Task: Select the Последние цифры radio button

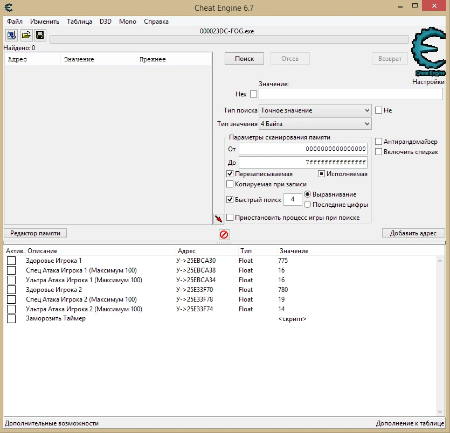Action: click(307, 205)
